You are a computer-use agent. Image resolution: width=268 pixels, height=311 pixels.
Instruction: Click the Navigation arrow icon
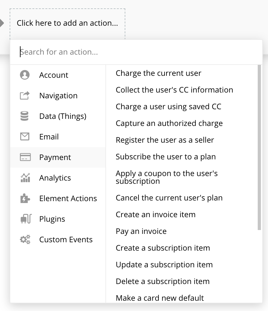(25, 96)
